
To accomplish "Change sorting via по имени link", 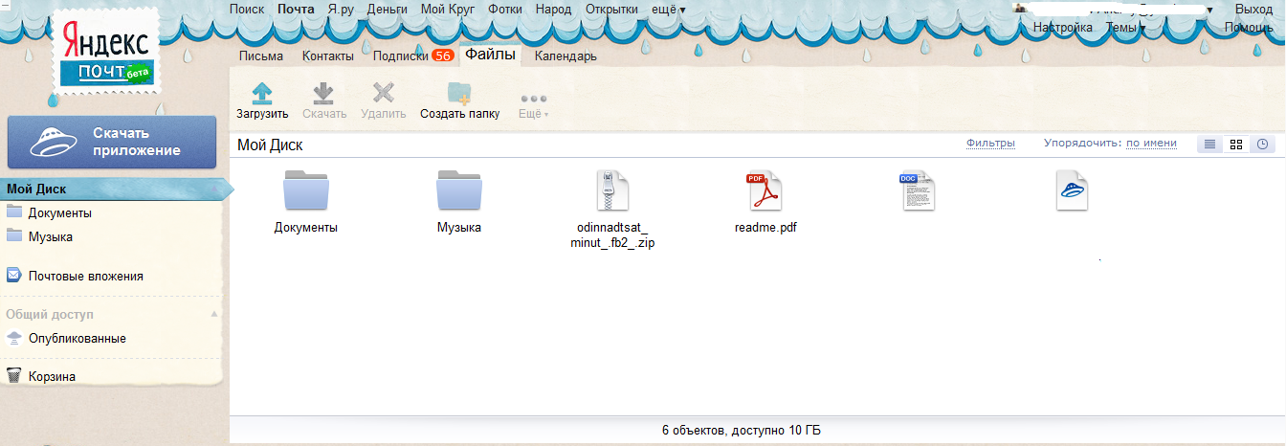I will coord(1151,143).
